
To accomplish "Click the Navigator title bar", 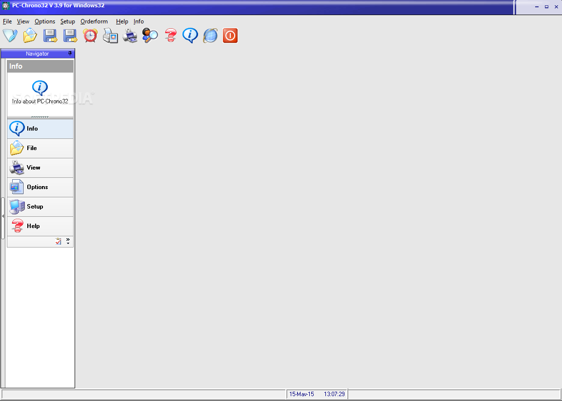I will [38, 54].
